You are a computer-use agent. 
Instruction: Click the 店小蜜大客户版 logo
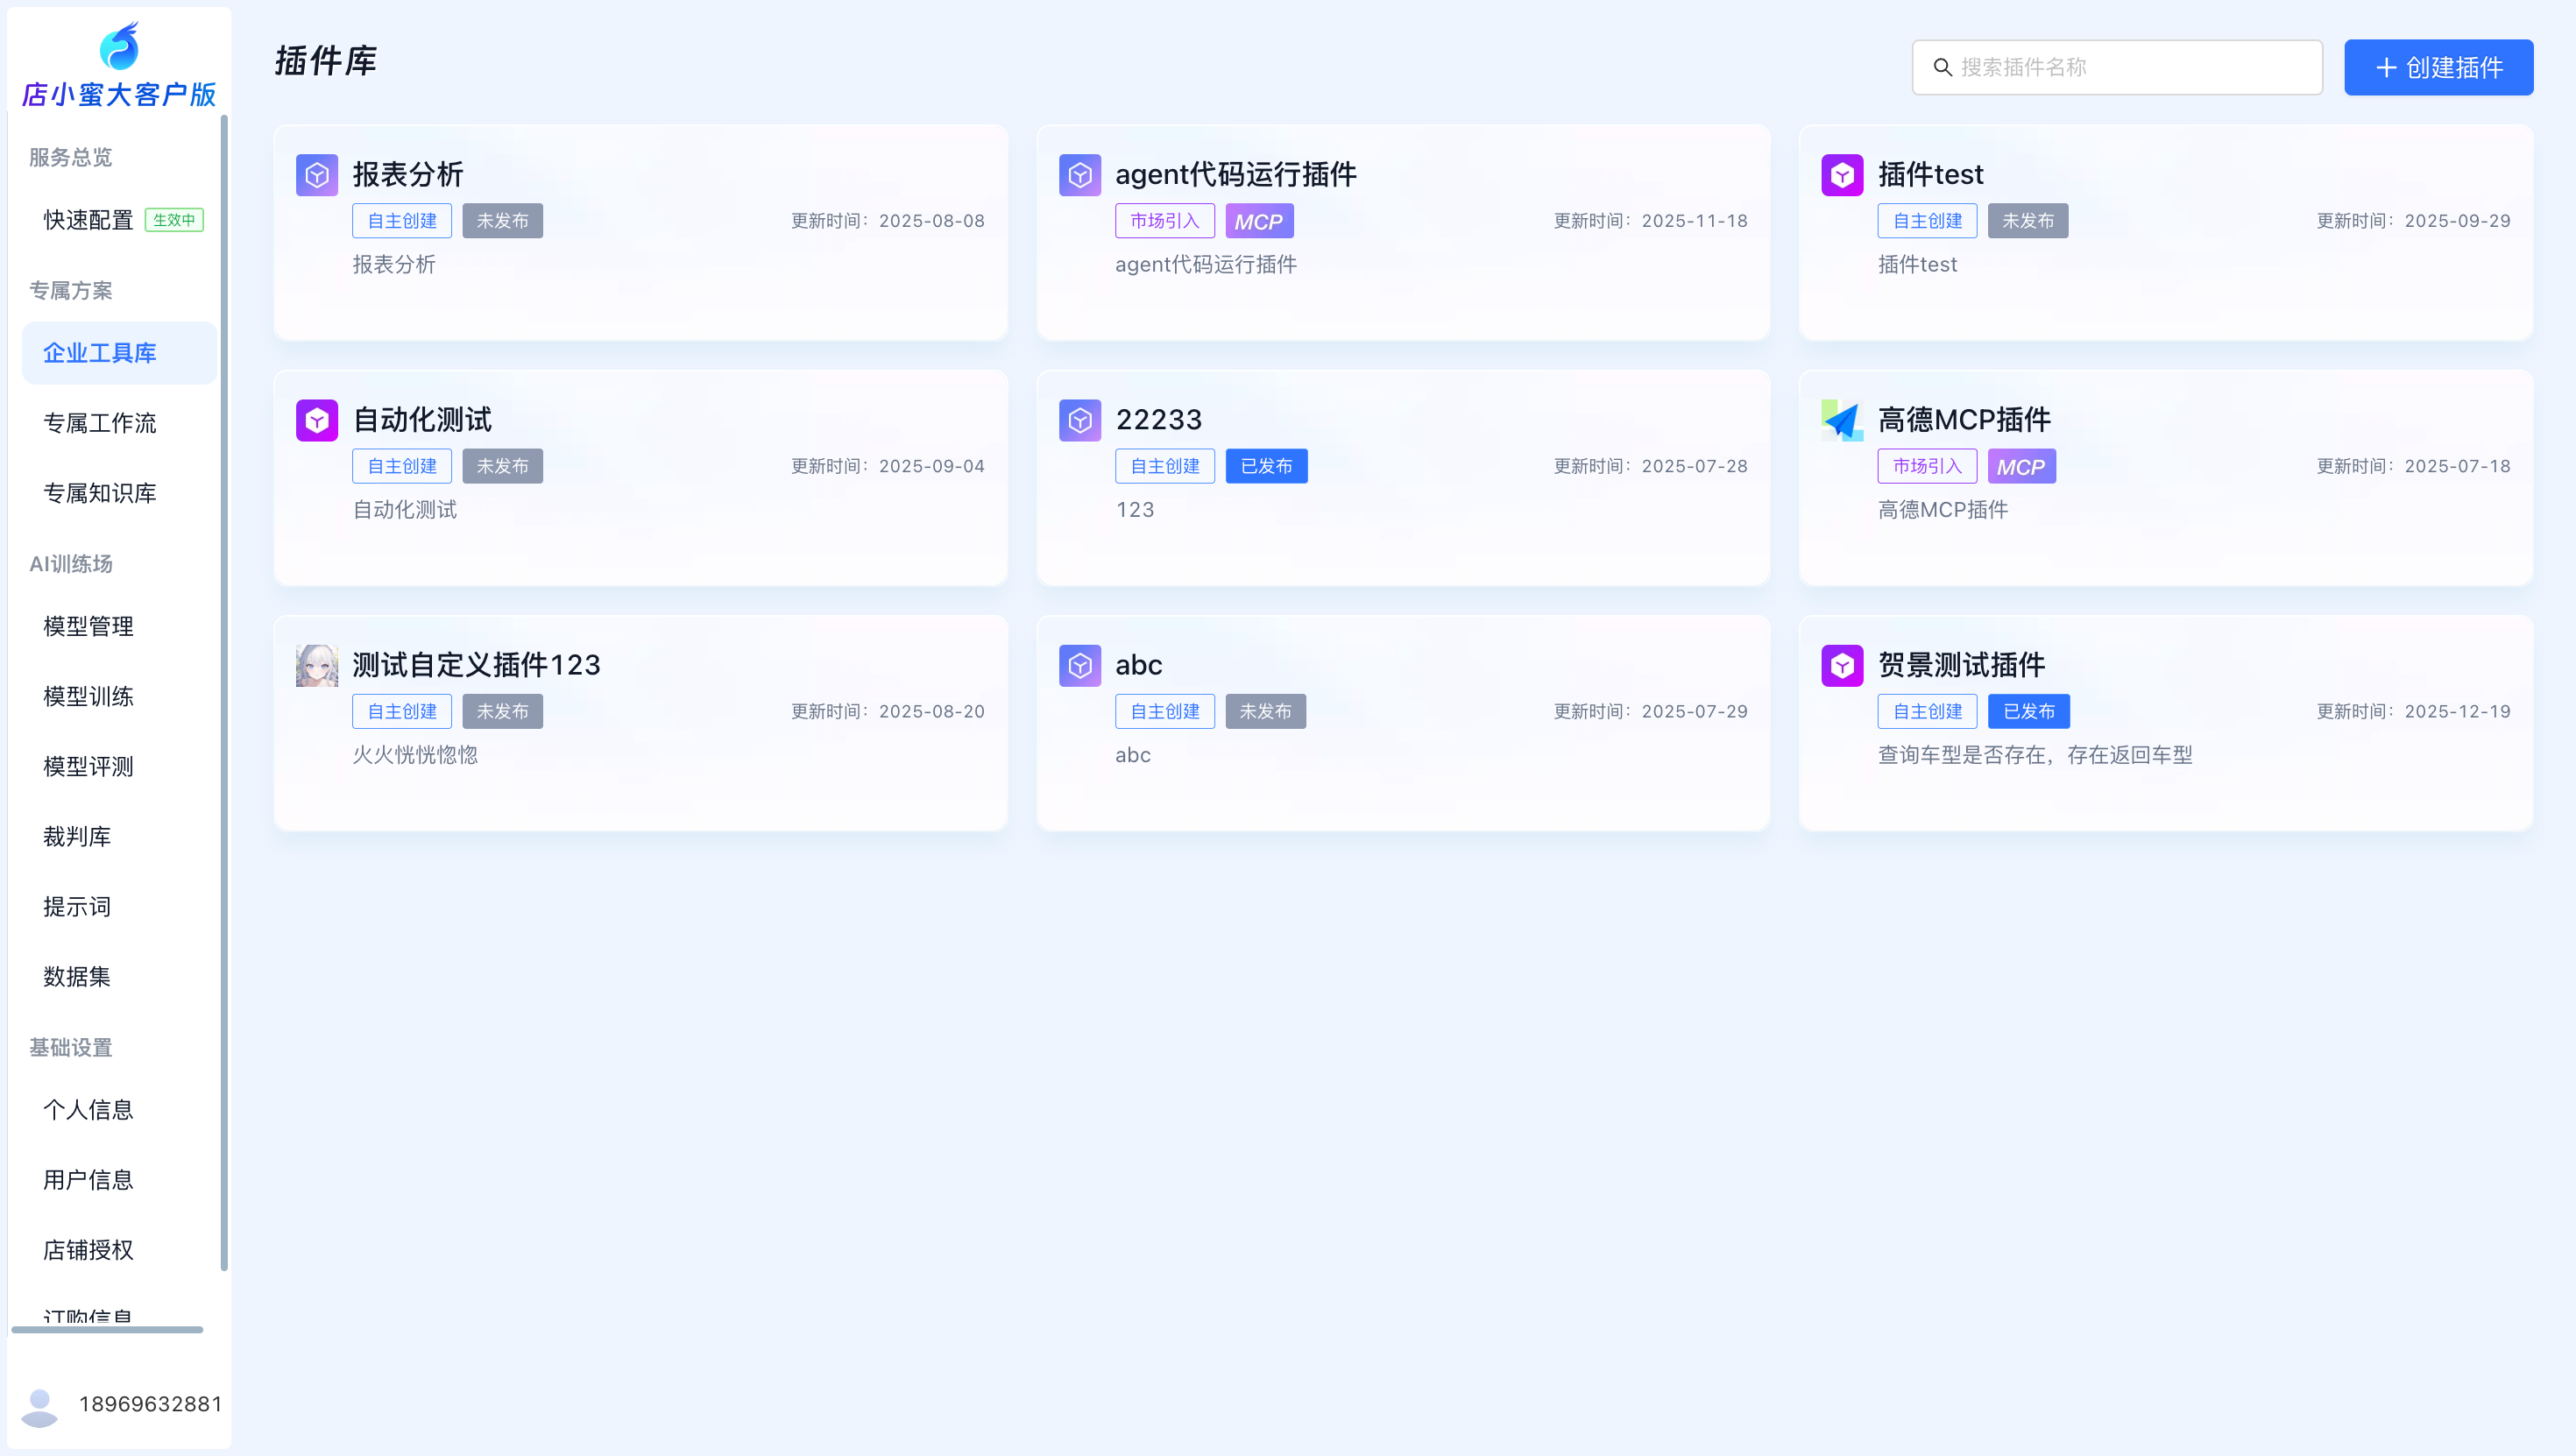[x=119, y=47]
